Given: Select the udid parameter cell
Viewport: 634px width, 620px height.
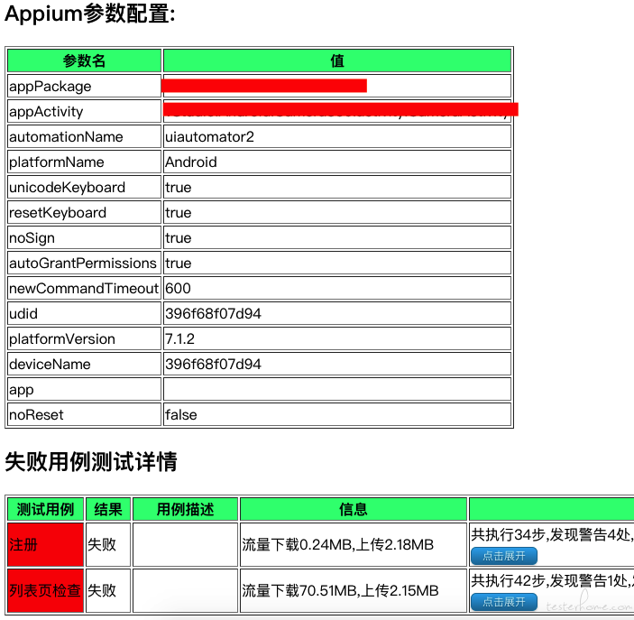Looking at the screenshot, I should pos(84,313).
